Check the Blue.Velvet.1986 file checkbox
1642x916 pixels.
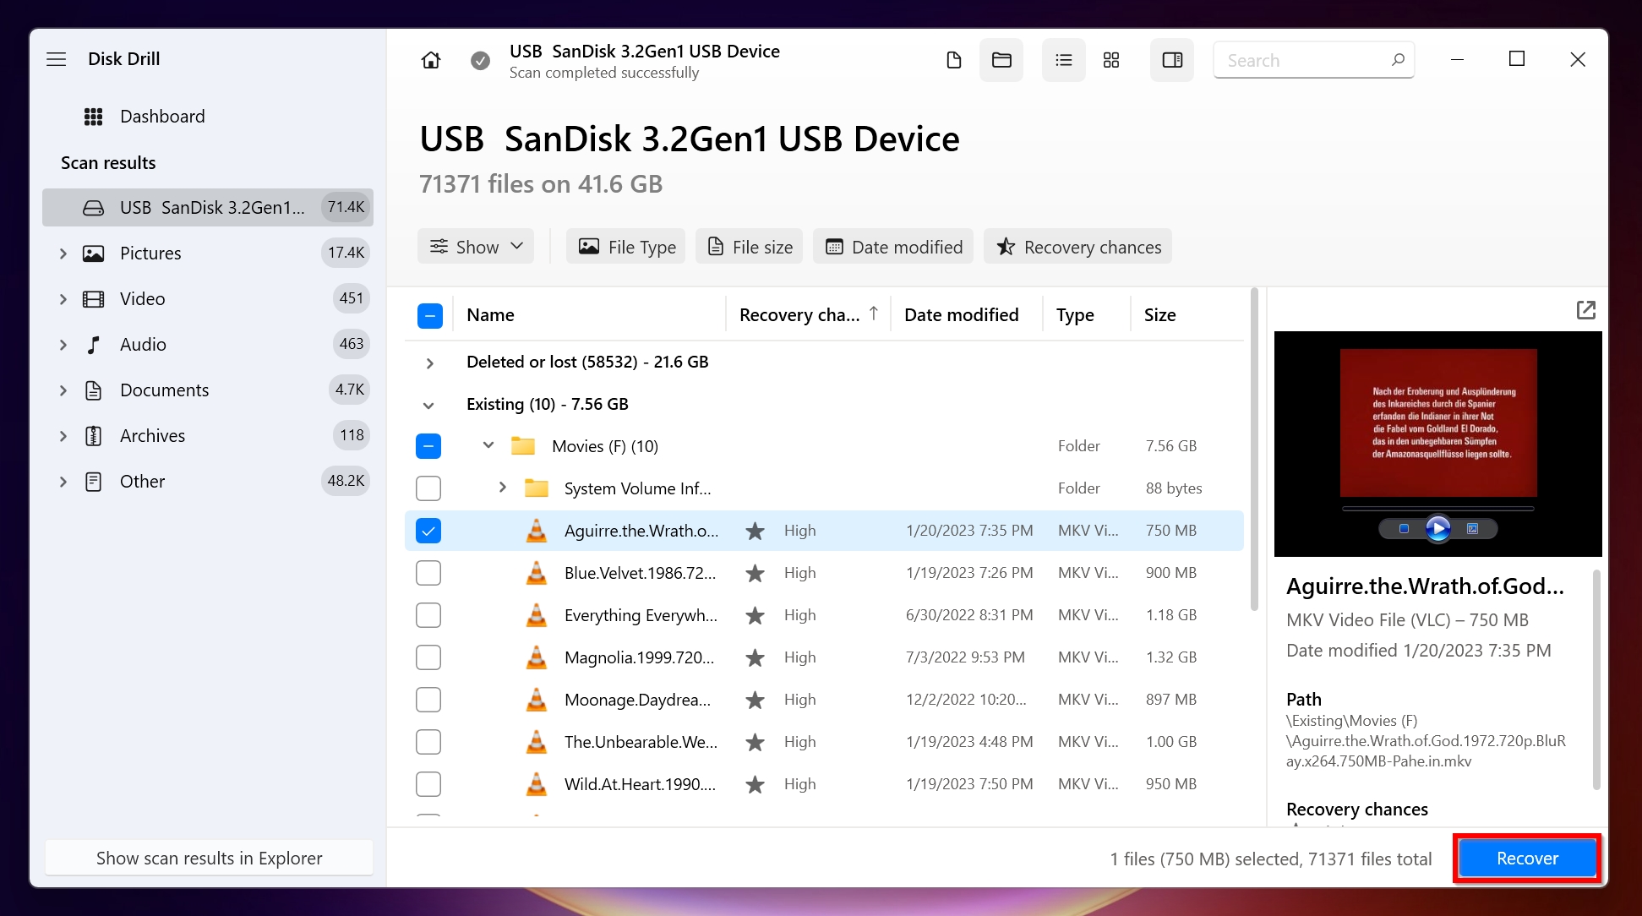[428, 573]
